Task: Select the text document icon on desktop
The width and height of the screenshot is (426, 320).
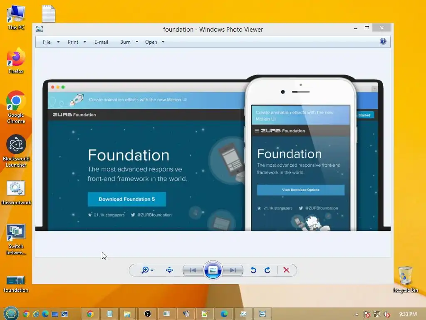Action: [x=49, y=14]
